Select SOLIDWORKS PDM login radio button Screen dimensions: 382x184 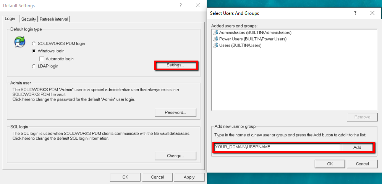34,44
